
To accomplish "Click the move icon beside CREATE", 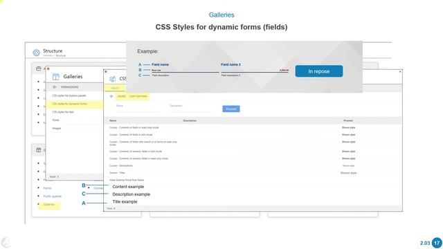I will (111, 96).
